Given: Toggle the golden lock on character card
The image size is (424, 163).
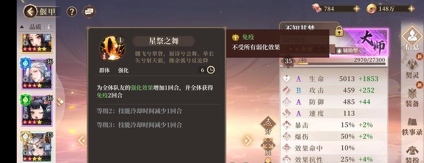Looking at the screenshot, I should pos(339,31).
